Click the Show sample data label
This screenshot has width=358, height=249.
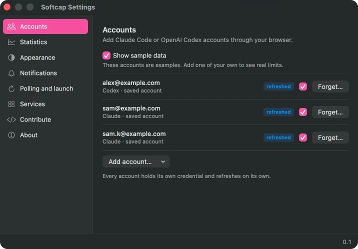pos(139,55)
